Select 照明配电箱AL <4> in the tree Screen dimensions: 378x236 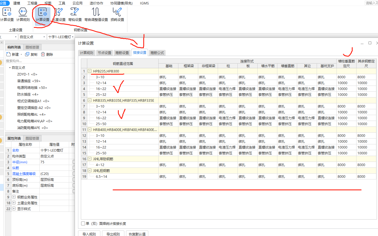click(x=31, y=114)
